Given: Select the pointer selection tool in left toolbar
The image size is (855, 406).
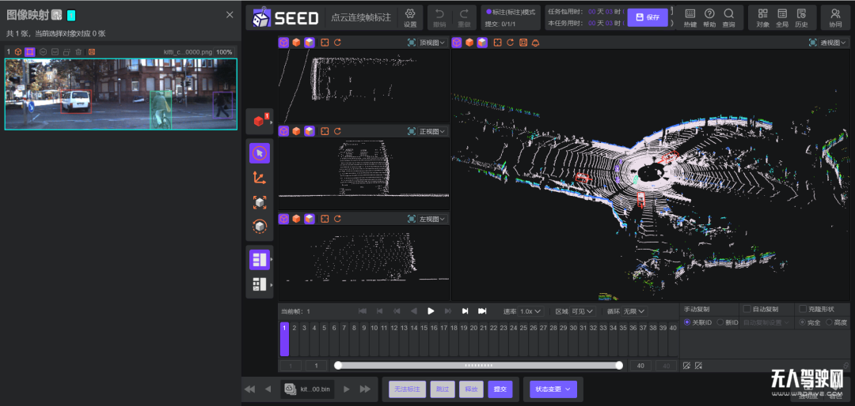Looking at the screenshot, I should coord(260,153).
